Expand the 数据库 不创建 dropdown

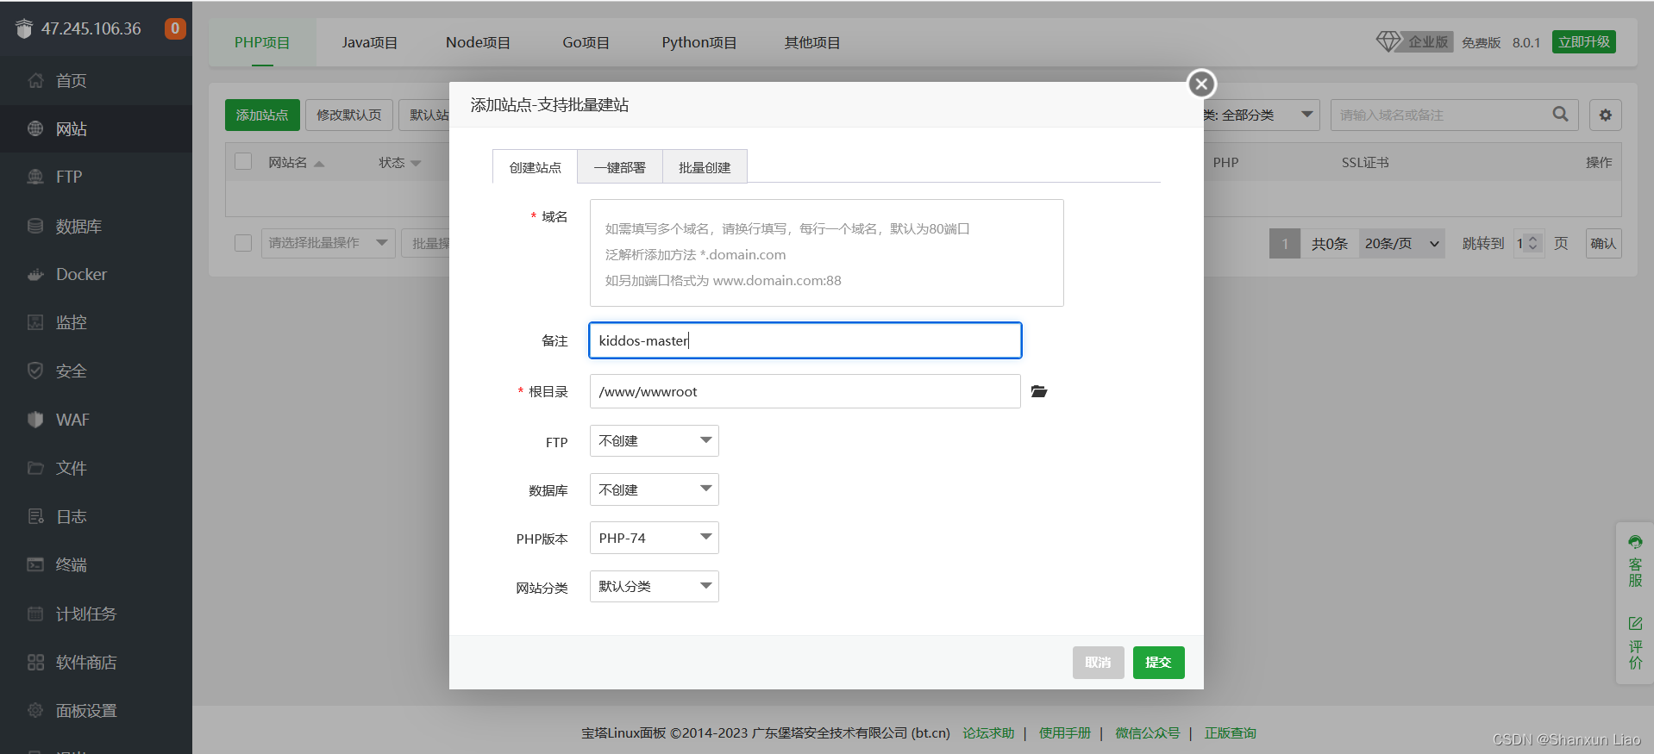[654, 489]
